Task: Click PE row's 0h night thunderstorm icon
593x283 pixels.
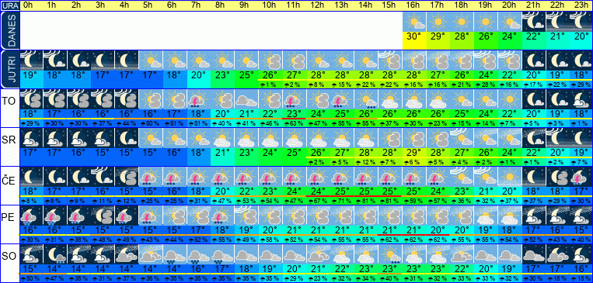Action: point(31,216)
